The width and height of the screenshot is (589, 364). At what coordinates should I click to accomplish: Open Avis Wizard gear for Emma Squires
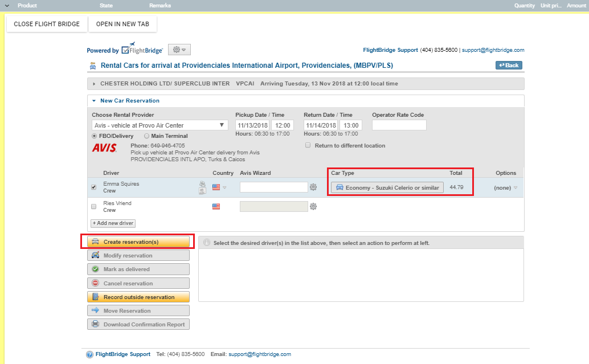(313, 187)
